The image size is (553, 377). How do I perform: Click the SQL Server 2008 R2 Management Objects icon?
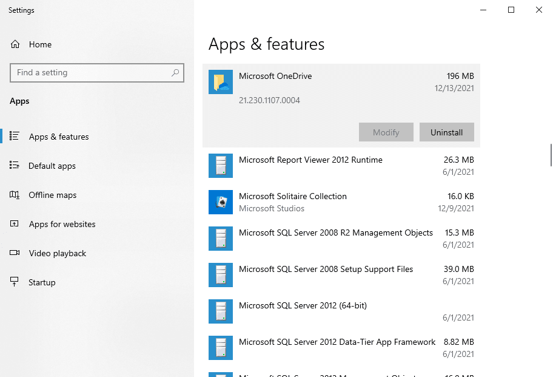pyautogui.click(x=221, y=239)
